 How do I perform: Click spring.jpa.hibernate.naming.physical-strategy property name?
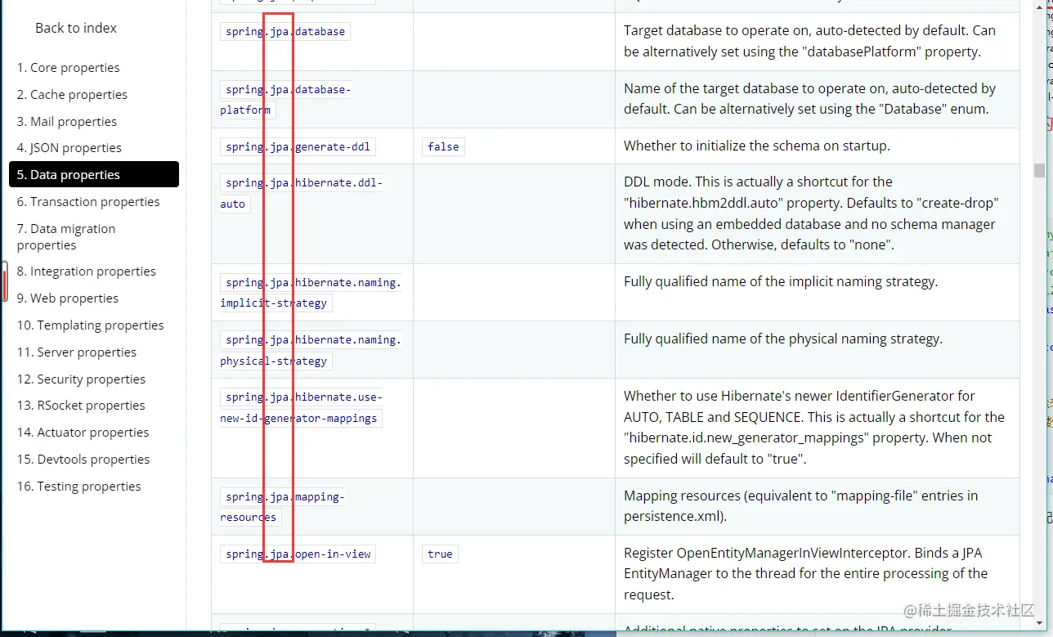311,350
